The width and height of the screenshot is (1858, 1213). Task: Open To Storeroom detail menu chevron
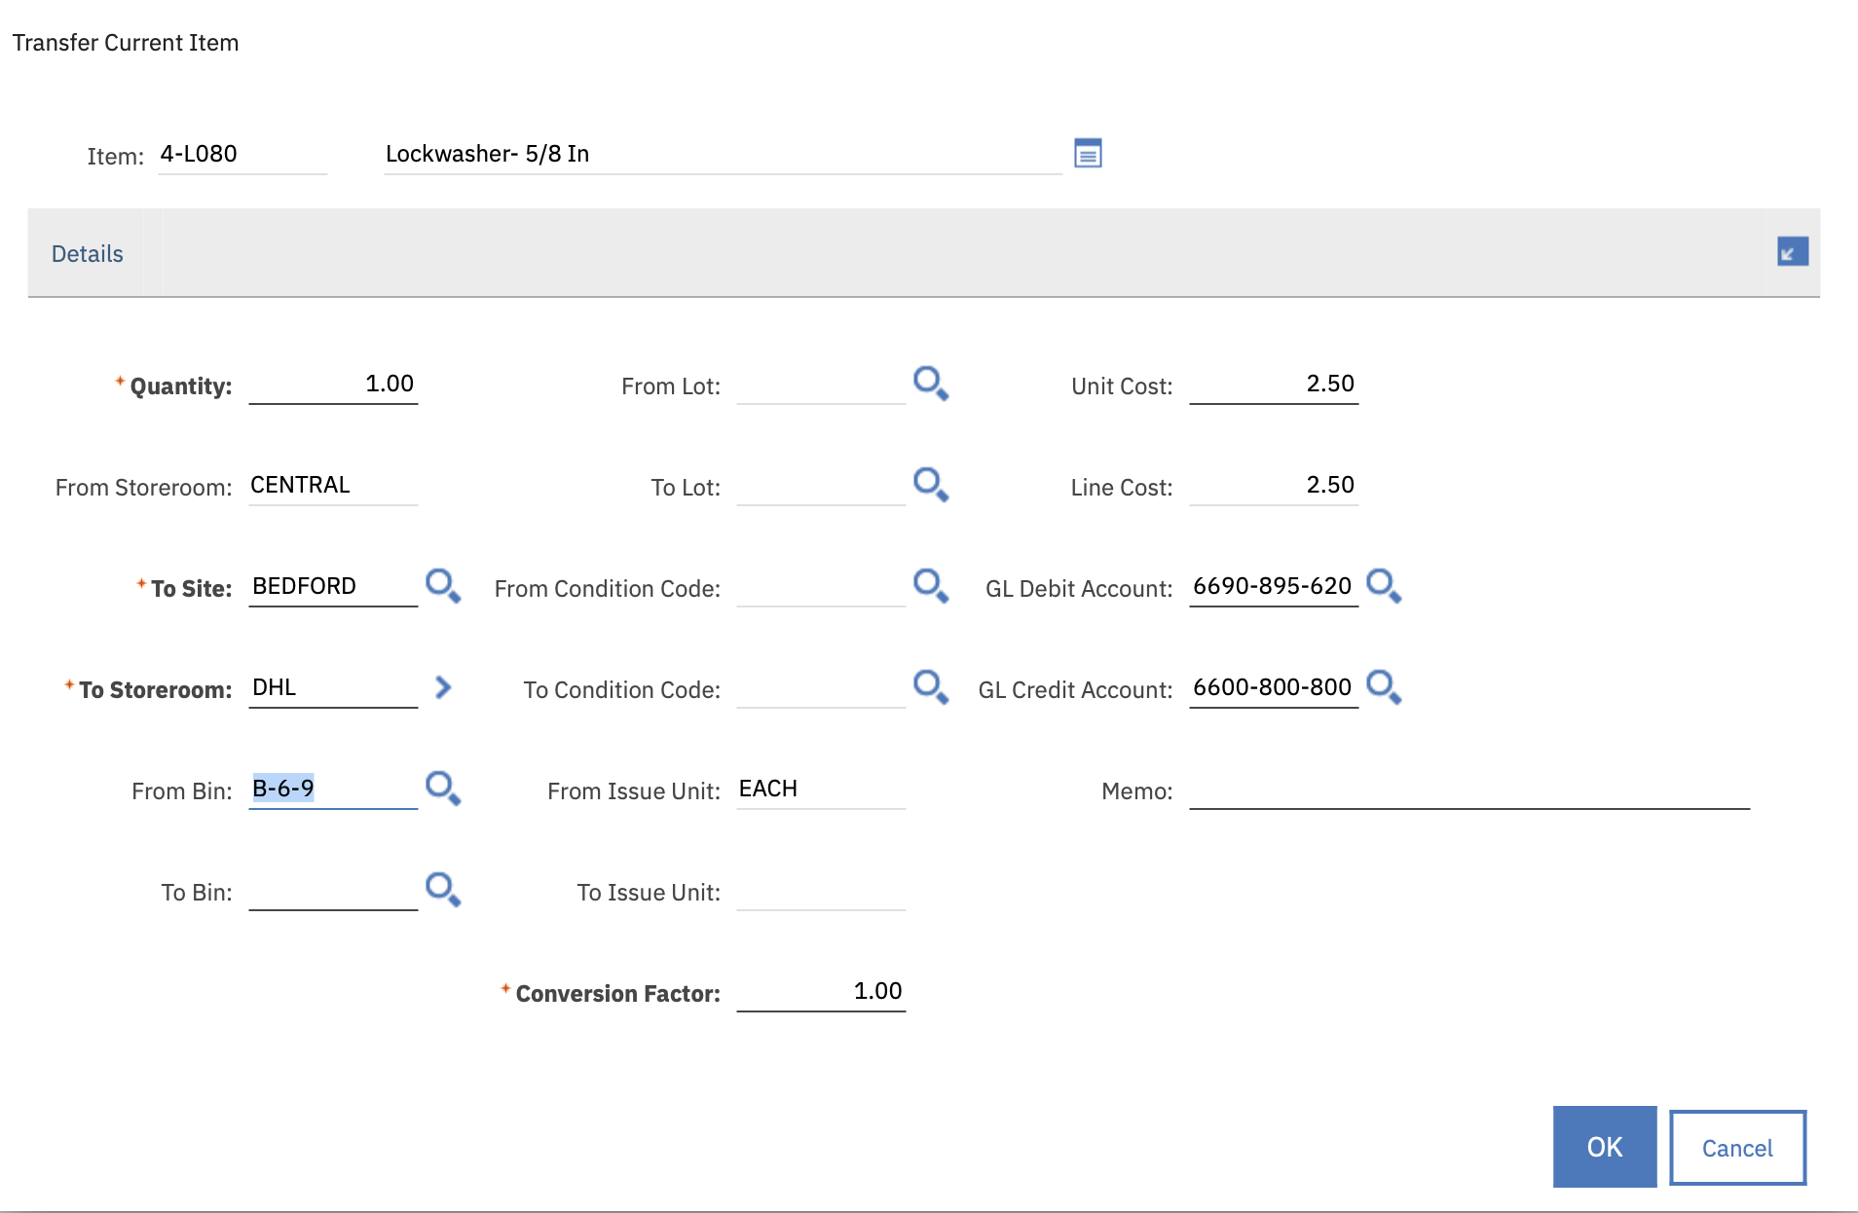443,687
